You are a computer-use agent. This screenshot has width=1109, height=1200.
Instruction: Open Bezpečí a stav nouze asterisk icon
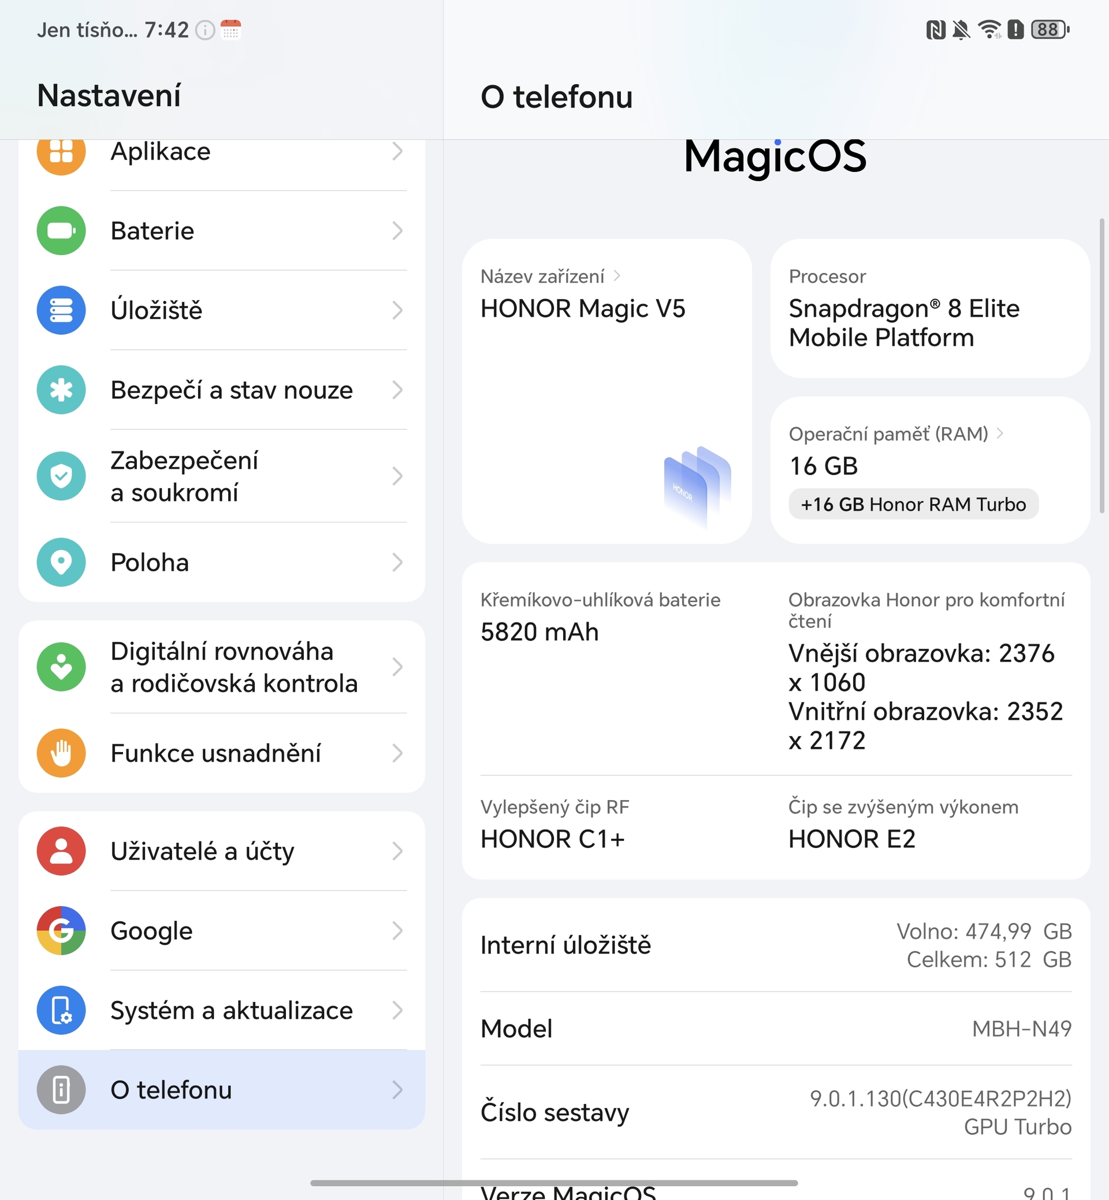click(x=61, y=390)
